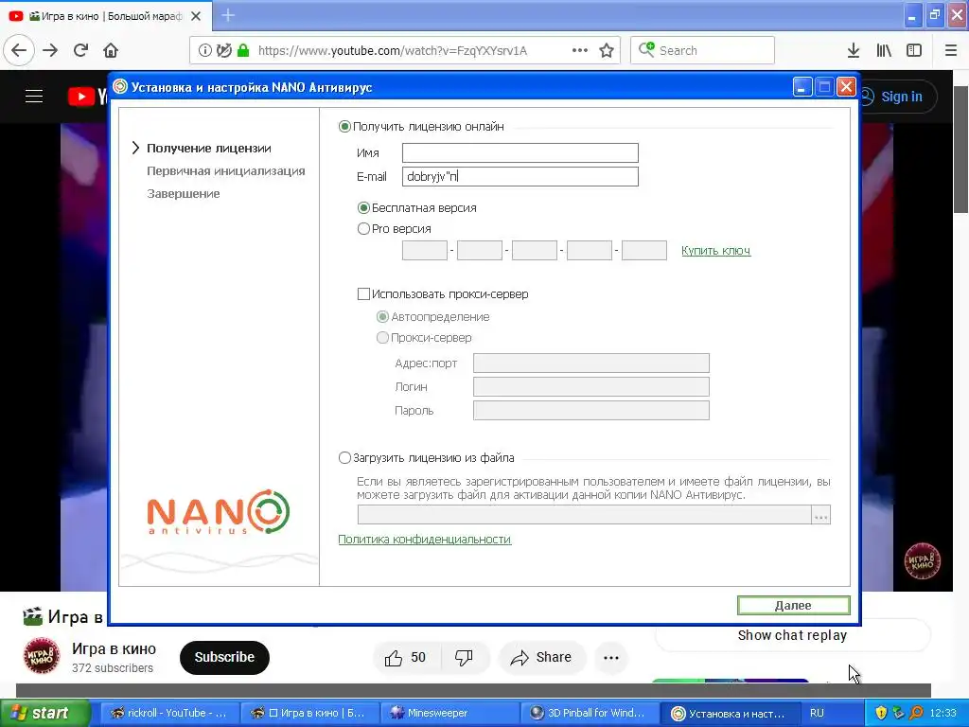The height and width of the screenshot is (727, 969).
Task: Subscribe to Игра в кино channel
Action: [224, 657]
